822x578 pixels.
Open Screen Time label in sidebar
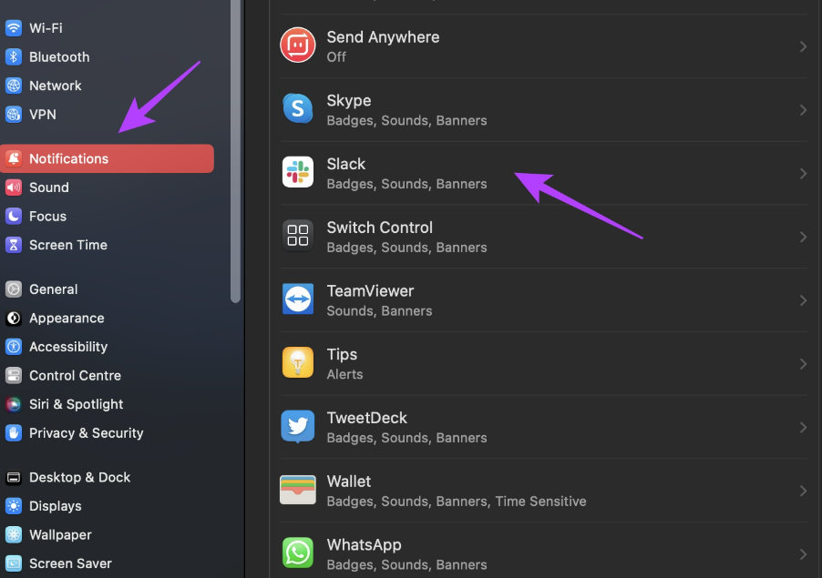68,245
